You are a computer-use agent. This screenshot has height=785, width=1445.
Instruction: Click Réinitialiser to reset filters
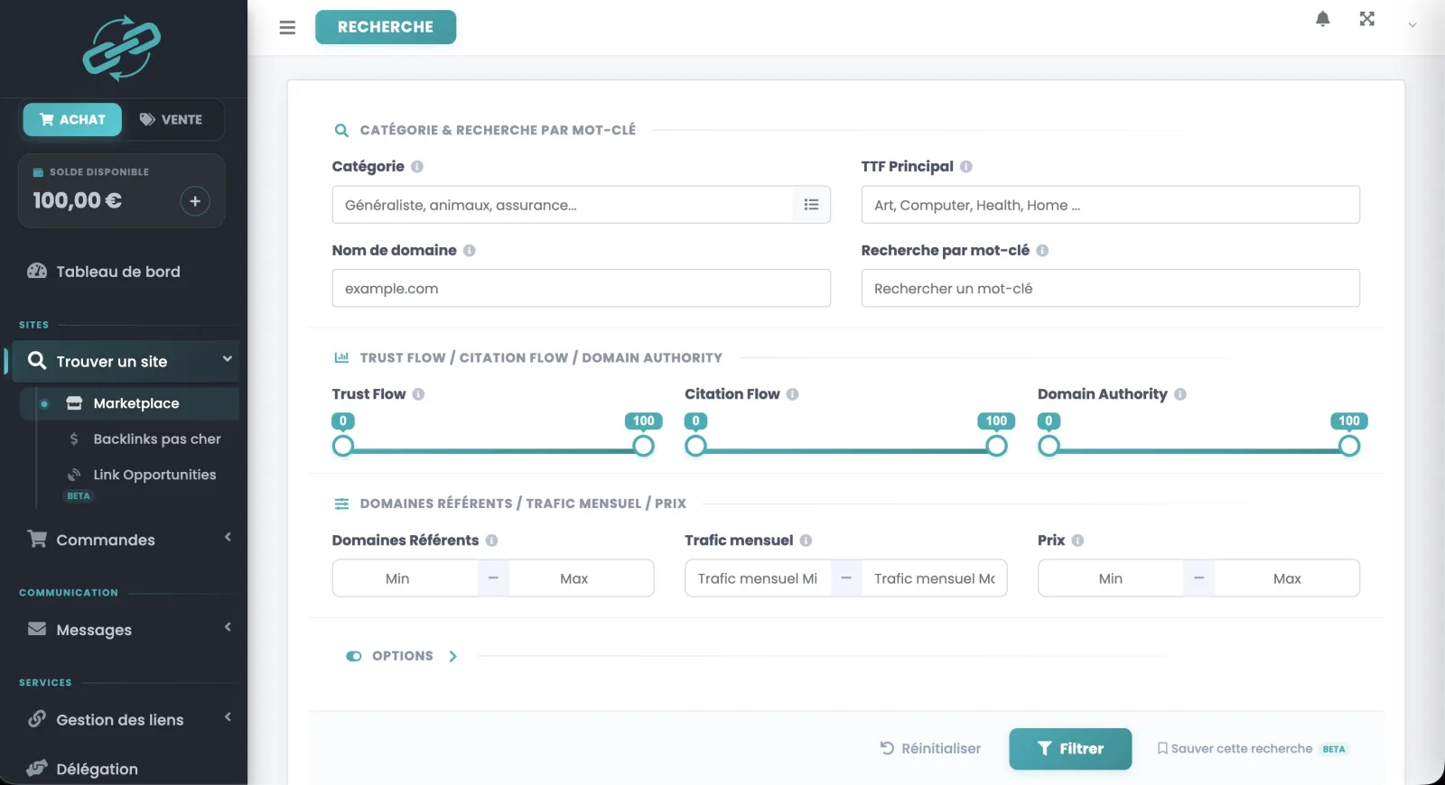tap(930, 749)
